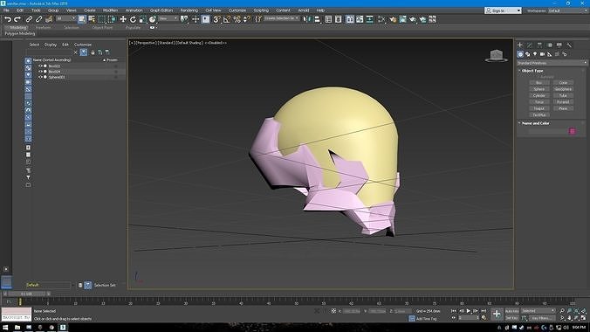The image size is (590, 332).
Task: Open Create Selection Set dropdown
Action: (x=281, y=18)
